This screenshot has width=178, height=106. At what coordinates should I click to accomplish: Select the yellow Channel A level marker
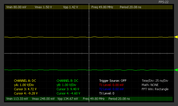click(x=176, y=37)
